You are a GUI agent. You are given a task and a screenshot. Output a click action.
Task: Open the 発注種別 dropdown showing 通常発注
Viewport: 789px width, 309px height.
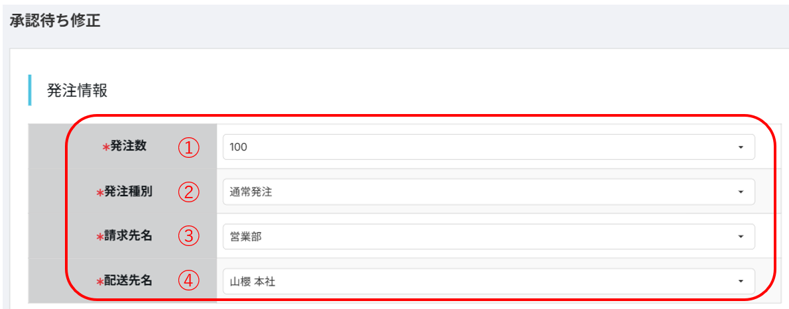coord(488,192)
